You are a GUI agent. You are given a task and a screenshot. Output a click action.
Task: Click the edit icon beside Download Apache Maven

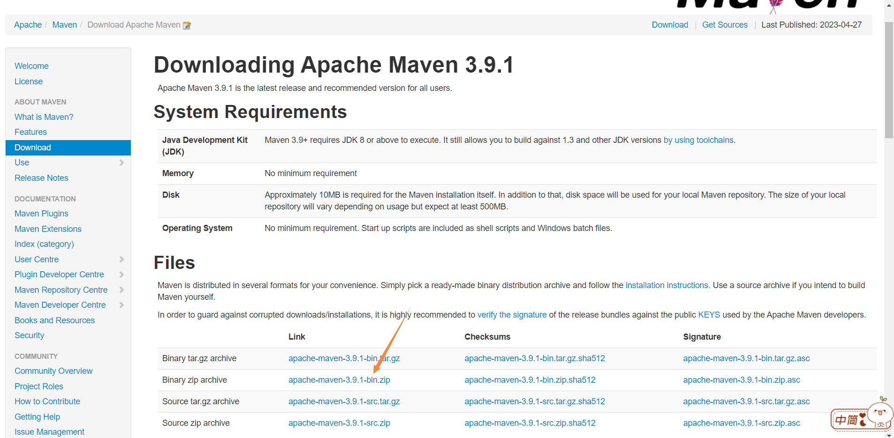(x=187, y=25)
